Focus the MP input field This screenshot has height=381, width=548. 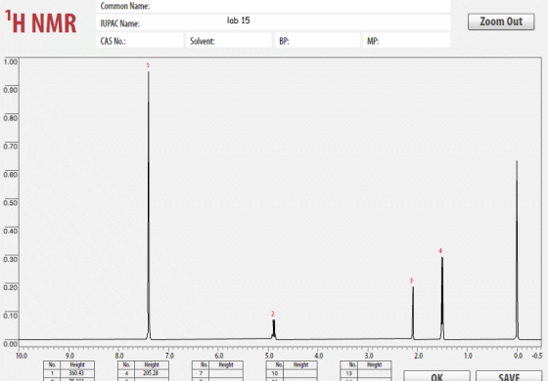[x=406, y=40]
